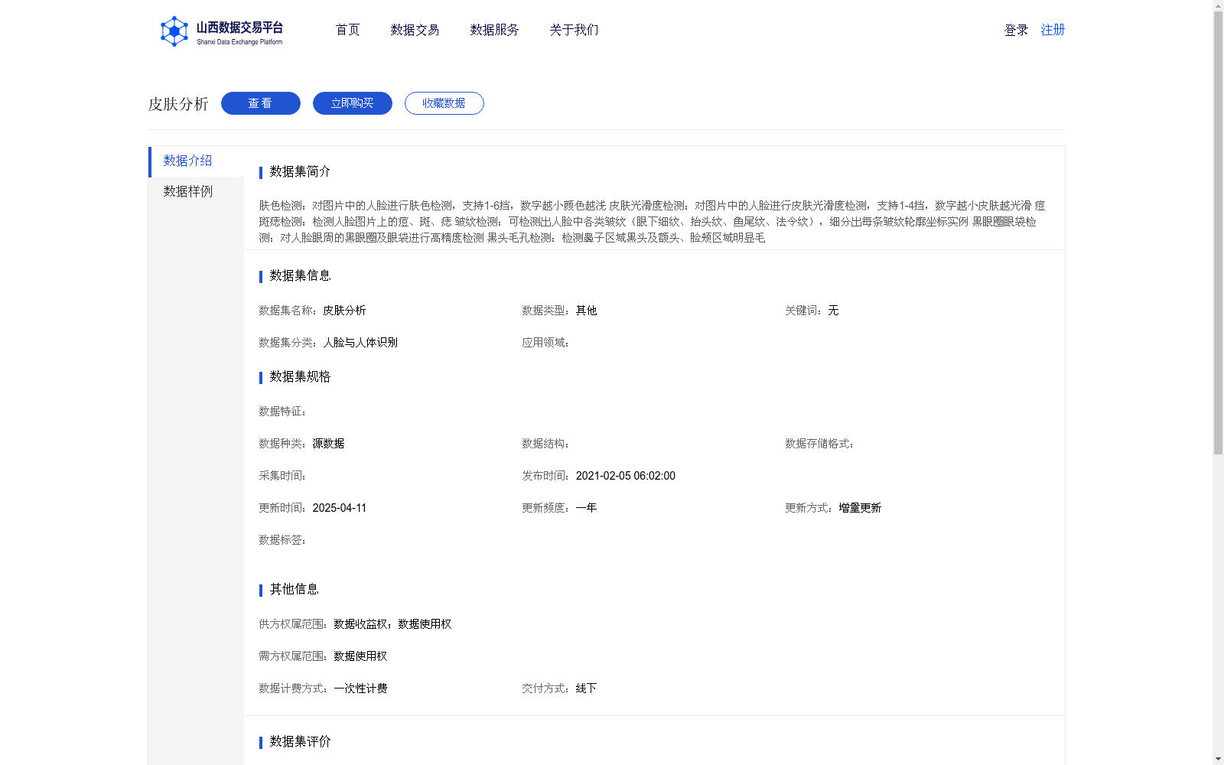
Task: Click the scrollbar down arrow
Action: click(x=1218, y=759)
